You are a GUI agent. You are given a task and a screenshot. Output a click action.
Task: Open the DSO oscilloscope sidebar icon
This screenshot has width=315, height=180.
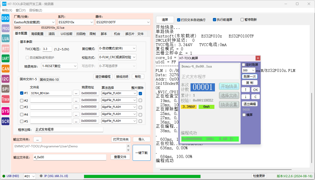tap(6, 18)
